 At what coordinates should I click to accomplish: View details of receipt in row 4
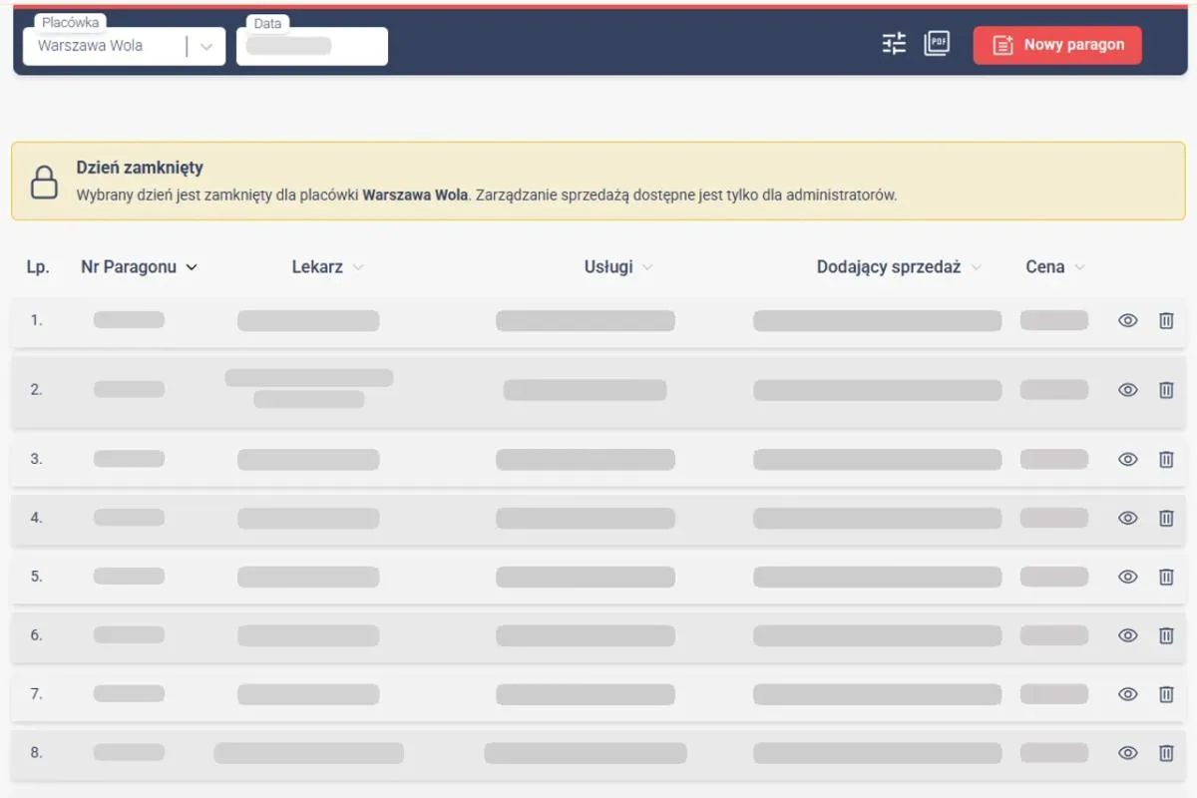pos(1128,519)
